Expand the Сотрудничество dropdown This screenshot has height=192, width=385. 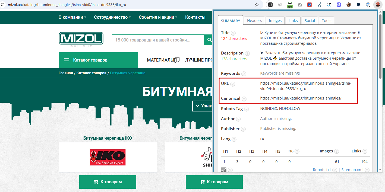point(112,17)
